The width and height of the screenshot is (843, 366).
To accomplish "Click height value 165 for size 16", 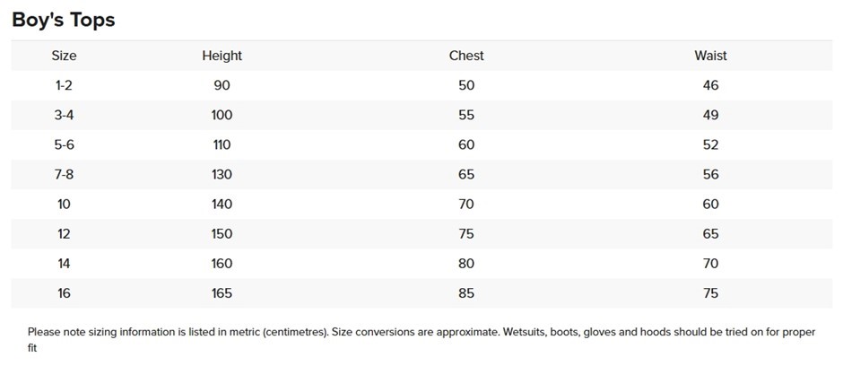I will [x=222, y=293].
